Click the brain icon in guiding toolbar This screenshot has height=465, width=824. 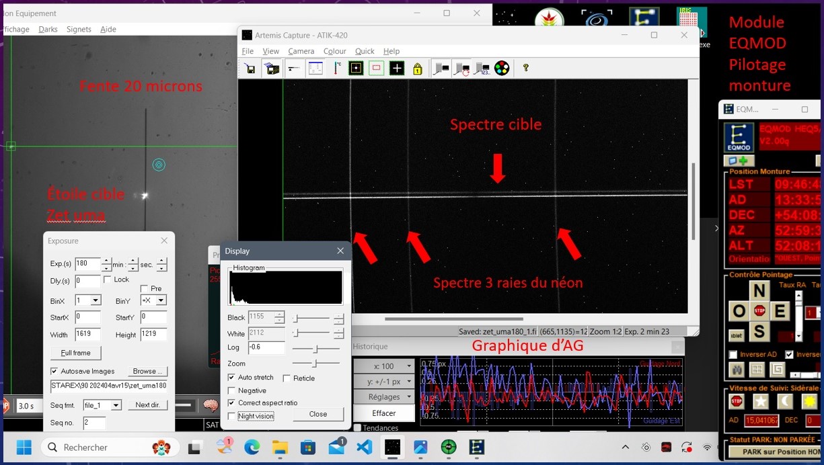211,406
